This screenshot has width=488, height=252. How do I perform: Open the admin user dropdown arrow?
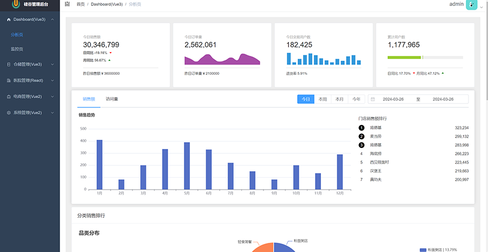point(481,8)
